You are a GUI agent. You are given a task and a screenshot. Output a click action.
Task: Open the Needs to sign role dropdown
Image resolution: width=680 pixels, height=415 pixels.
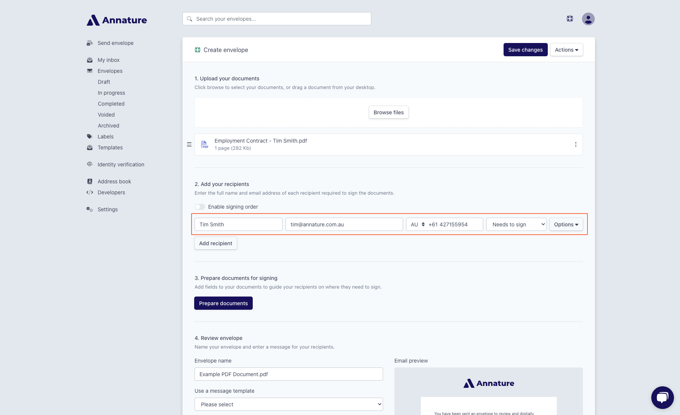516,224
